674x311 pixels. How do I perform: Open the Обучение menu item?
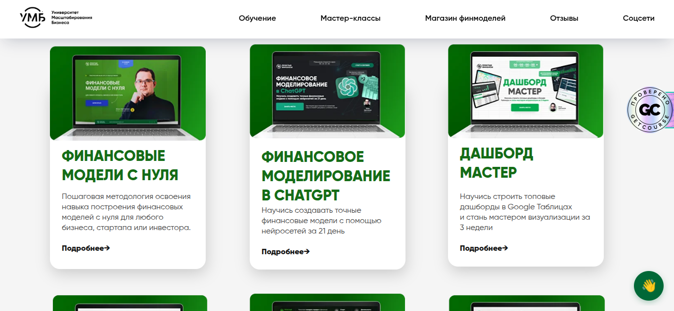(x=257, y=18)
